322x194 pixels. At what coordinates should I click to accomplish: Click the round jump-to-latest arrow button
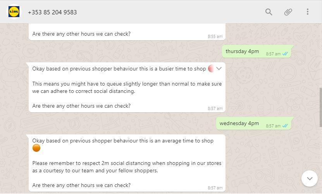tap(310, 179)
